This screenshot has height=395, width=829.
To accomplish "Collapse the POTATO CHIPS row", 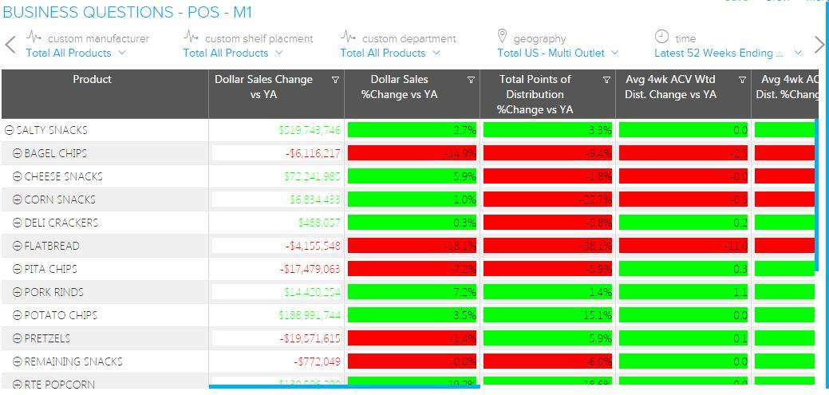I will point(18,315).
